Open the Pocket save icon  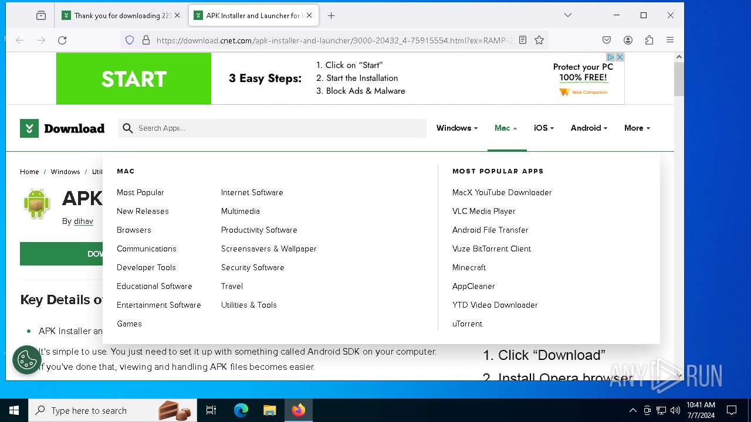607,40
